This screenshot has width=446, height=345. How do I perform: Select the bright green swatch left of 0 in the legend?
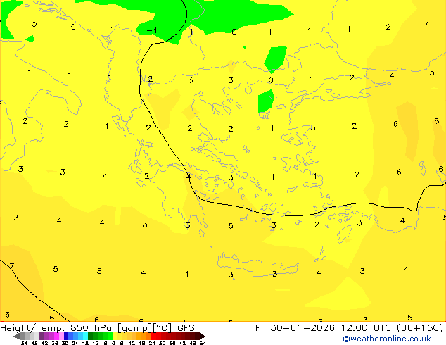[x=110, y=336]
